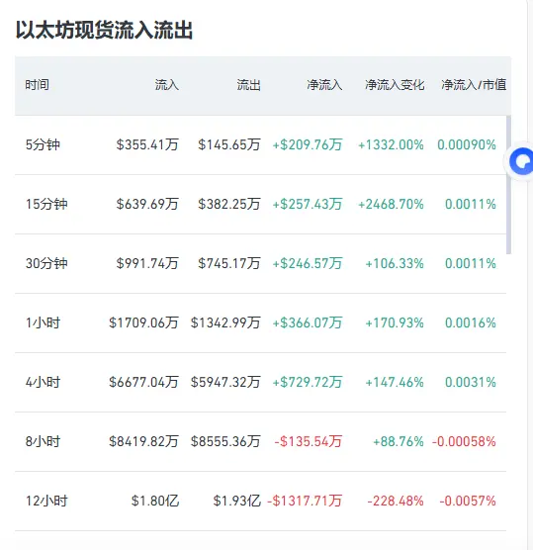This screenshot has width=533, height=550.
Task: Click the change value +88.76%
Action: [x=399, y=441]
